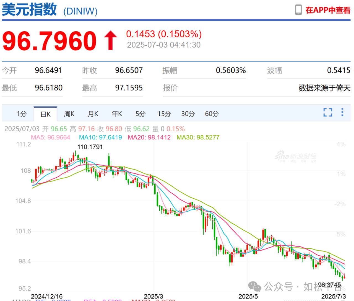Click the red up arrow next to price

[111, 40]
